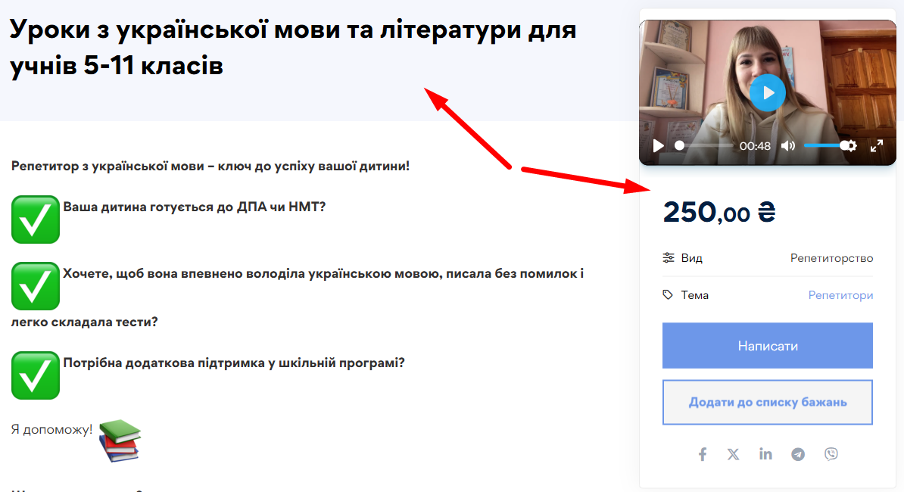This screenshot has height=492, width=904.
Task: Open the Репетитори topic link
Action: 840,295
